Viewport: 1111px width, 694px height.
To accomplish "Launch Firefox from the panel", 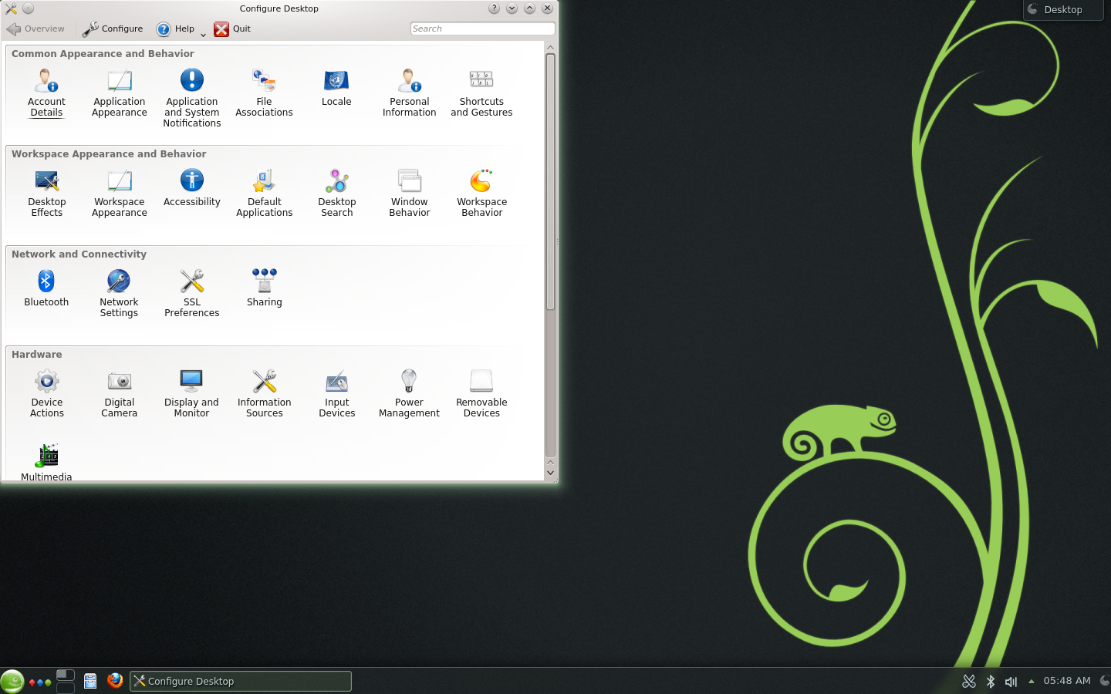I will (x=115, y=681).
